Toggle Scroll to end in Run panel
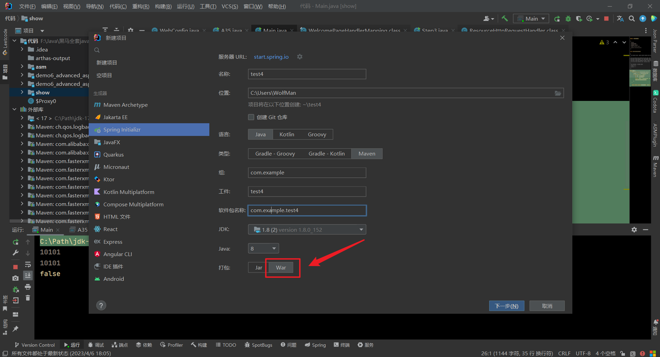Screen dimensions: 660x357 pos(28,276)
